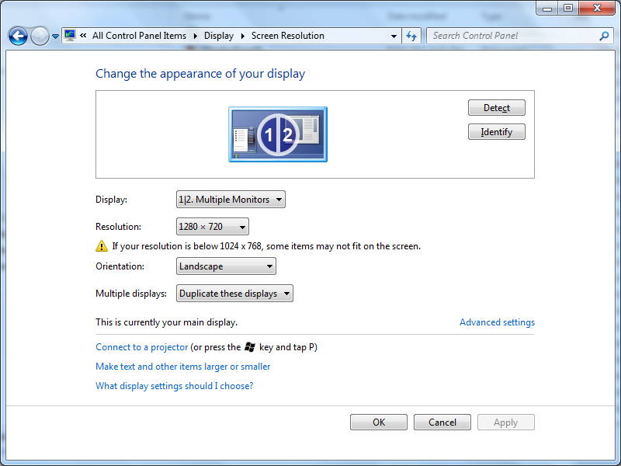
Task: Select All Control Panel Items breadcrumb
Action: tap(139, 36)
